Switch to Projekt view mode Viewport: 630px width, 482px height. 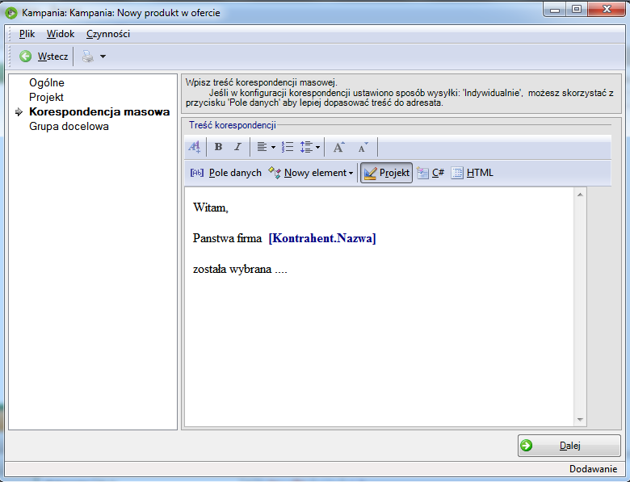(x=386, y=173)
